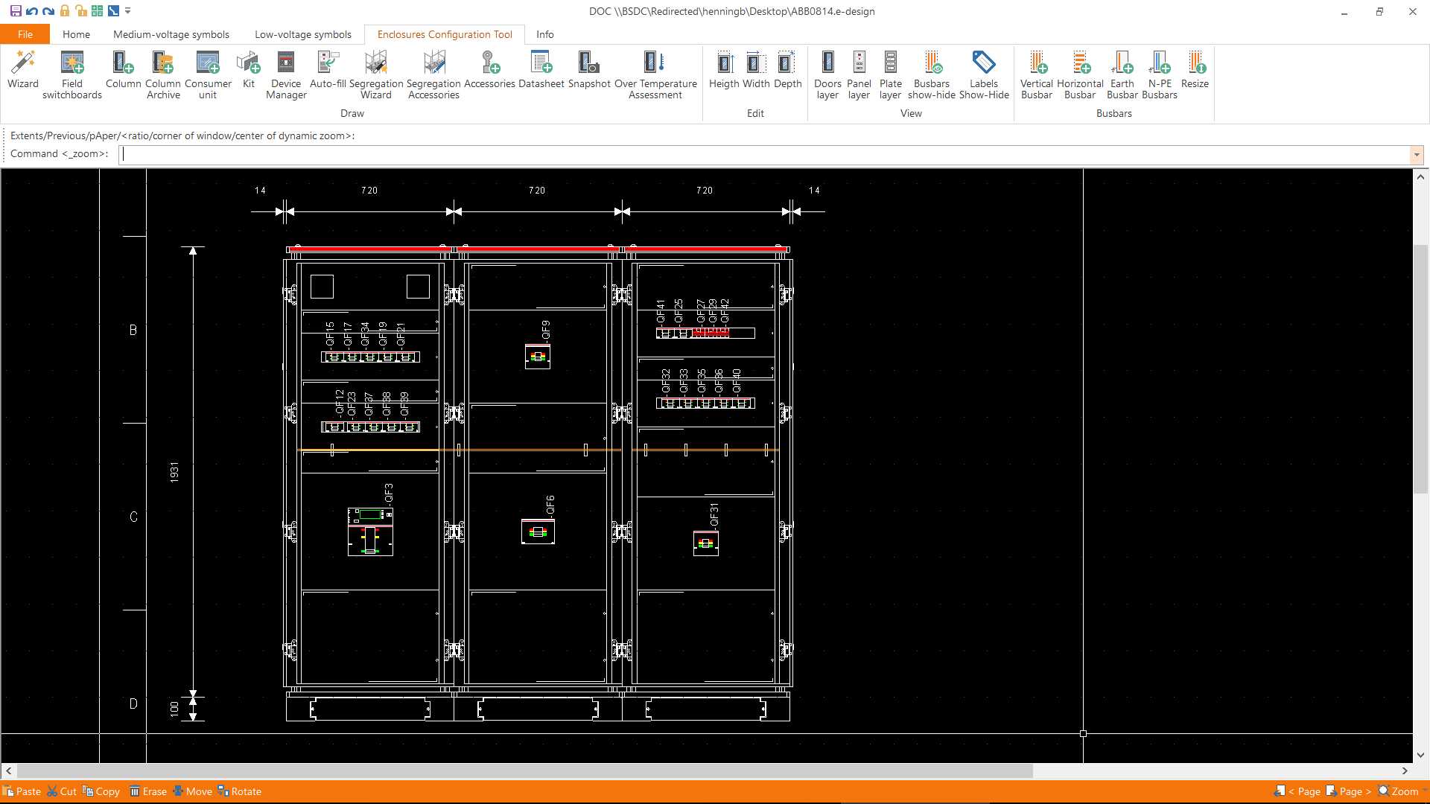Click the Rotate button in bottom bar
This screenshot has width=1430, height=804.
pos(240,791)
